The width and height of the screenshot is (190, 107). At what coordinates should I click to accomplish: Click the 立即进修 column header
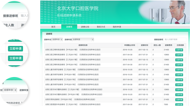point(180,45)
